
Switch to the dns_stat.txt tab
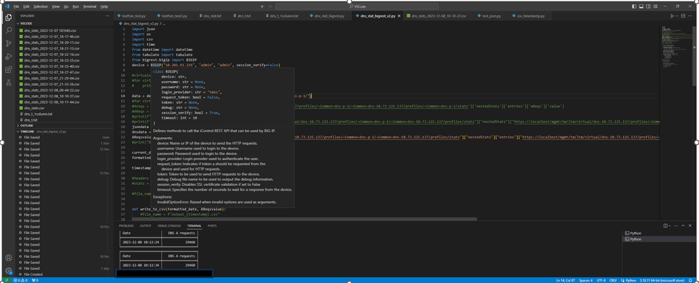[x=211, y=15]
